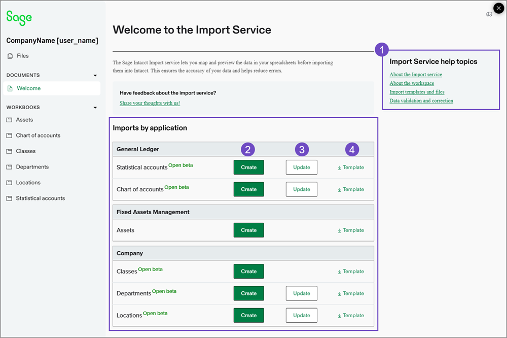Download the Departments template
507x338 pixels.
[351, 293]
